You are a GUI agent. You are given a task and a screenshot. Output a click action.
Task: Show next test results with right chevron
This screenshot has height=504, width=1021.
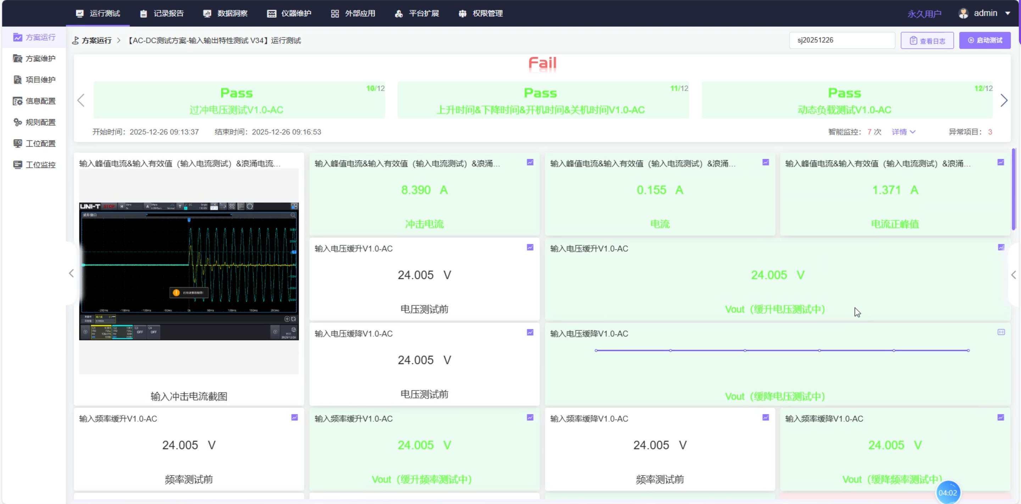pyautogui.click(x=1004, y=100)
